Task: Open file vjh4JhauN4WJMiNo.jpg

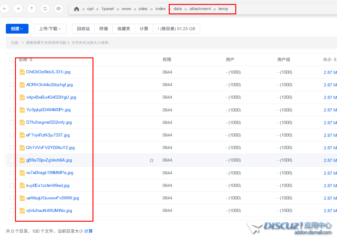Action: coord(49,211)
